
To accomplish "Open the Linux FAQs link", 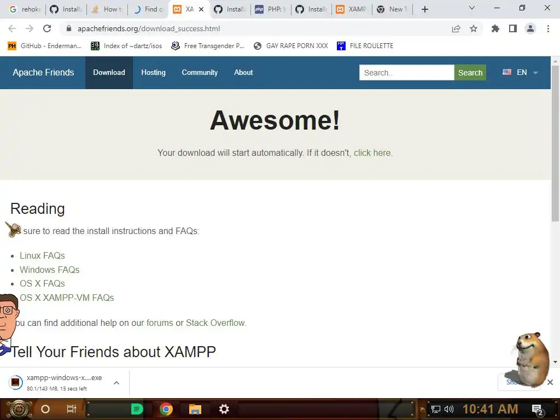I will [x=42, y=256].
